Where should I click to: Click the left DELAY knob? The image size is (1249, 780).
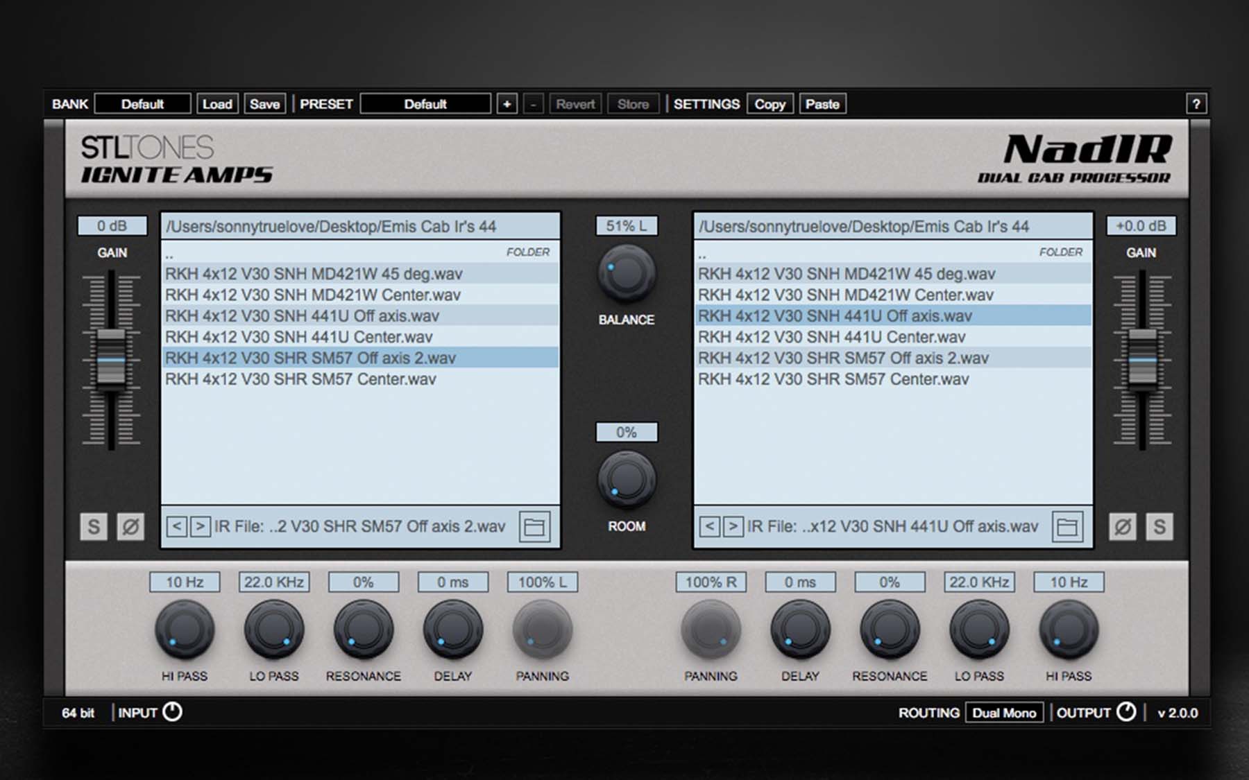coord(453,630)
